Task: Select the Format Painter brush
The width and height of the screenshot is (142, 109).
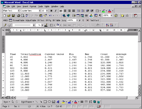Action: [45, 15]
